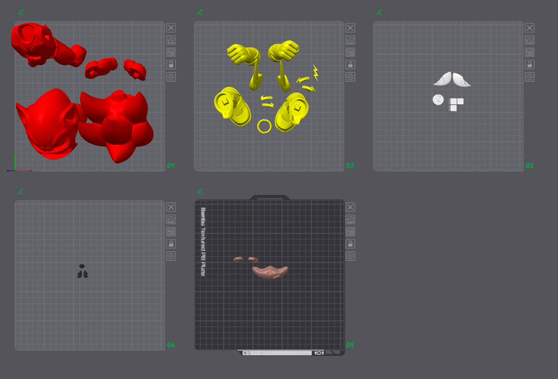The width and height of the screenshot is (558, 379).
Task: Click the plate number label 01
Action: click(x=171, y=166)
